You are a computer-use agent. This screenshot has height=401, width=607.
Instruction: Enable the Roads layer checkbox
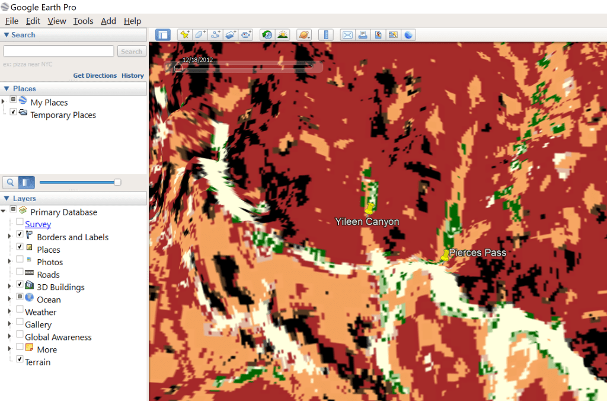(x=20, y=272)
